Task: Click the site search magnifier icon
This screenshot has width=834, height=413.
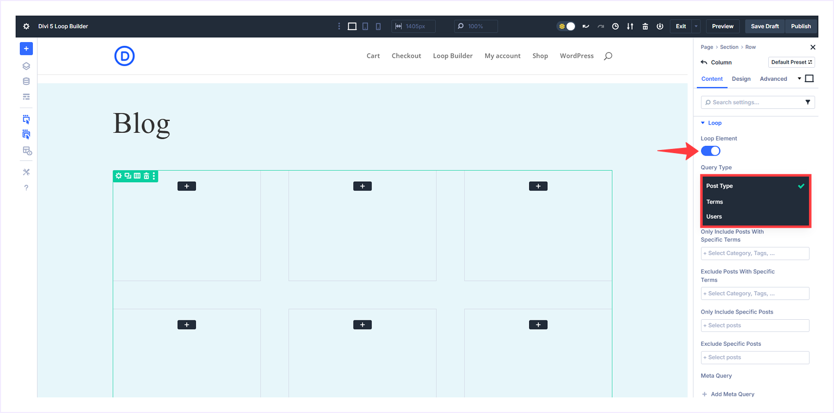Action: click(608, 56)
